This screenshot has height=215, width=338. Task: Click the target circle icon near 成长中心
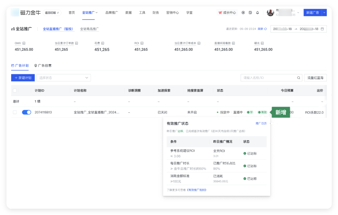coord(243,13)
